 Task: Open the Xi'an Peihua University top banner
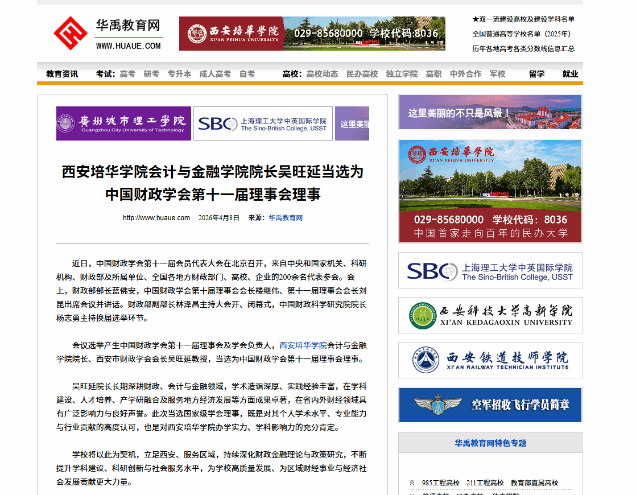[x=312, y=34]
